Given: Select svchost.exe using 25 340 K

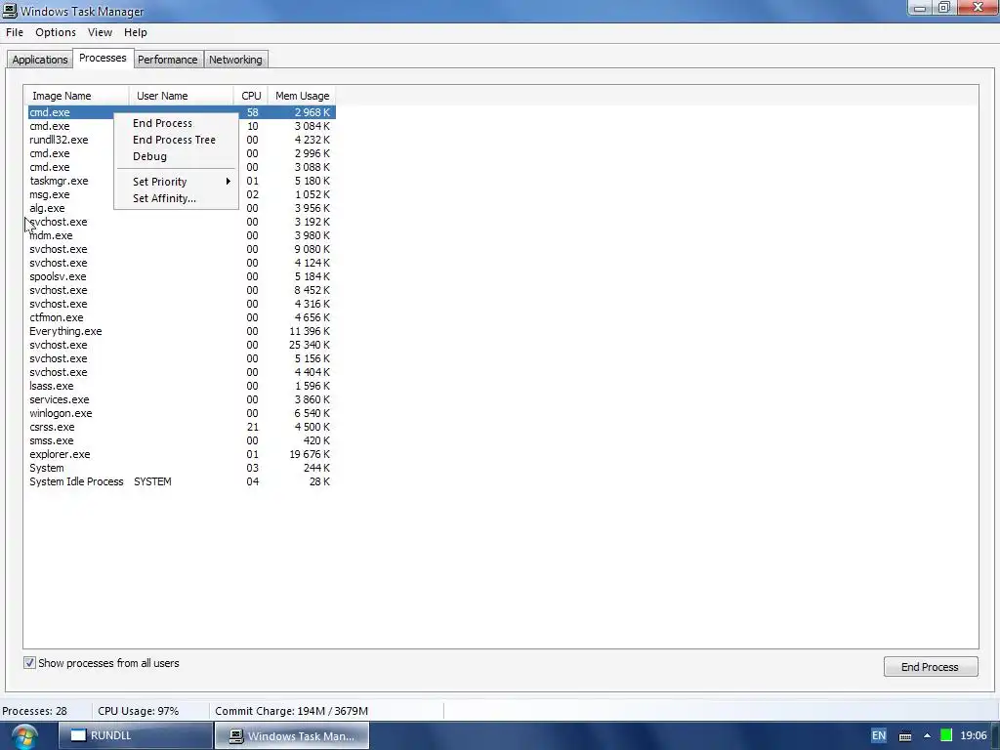Looking at the screenshot, I should (x=181, y=345).
